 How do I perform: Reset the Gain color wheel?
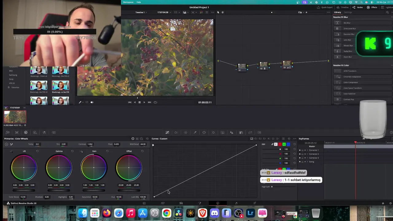pos(107,151)
